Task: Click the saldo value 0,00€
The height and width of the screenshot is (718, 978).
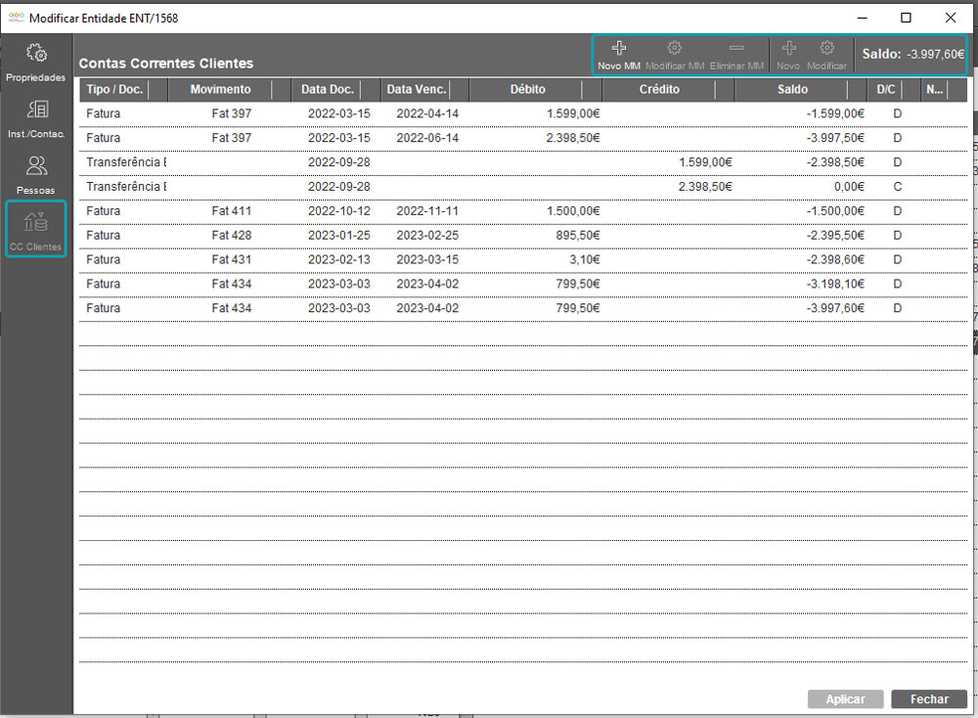Action: [850, 187]
